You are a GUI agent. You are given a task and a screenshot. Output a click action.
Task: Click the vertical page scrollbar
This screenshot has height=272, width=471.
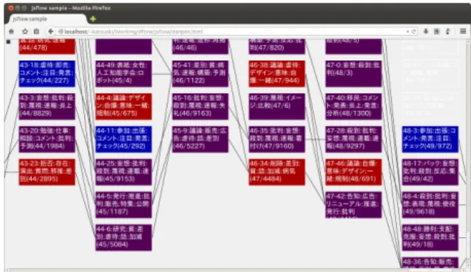(x=468, y=153)
